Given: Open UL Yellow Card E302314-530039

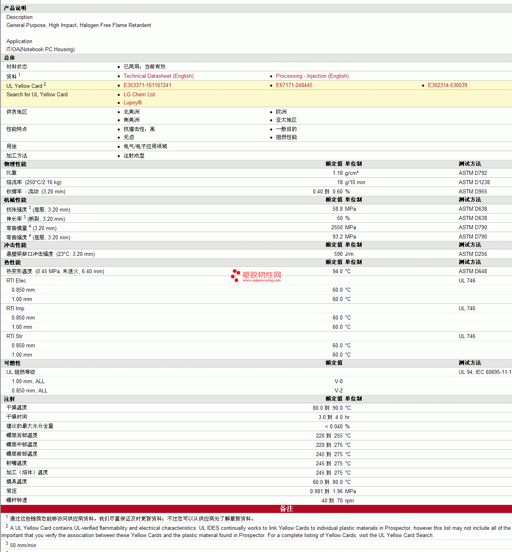Looking at the screenshot, I should pyautogui.click(x=447, y=85).
